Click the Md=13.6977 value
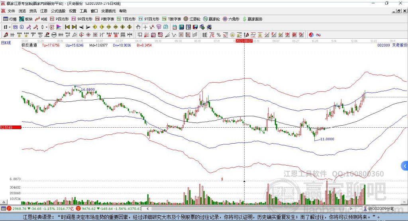Viewport: 408px width, 221px height. click(x=98, y=45)
